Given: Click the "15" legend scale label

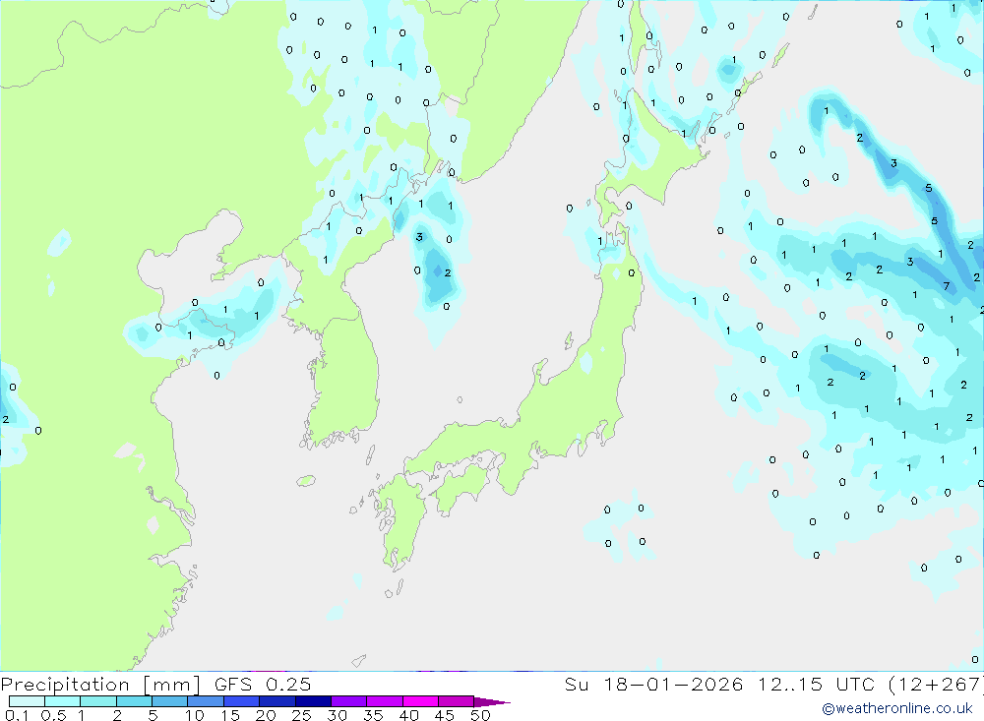Looking at the screenshot, I should (230, 715).
